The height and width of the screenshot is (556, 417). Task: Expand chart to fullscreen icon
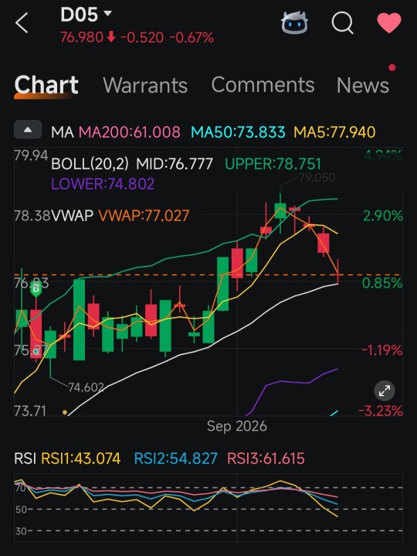click(x=385, y=391)
